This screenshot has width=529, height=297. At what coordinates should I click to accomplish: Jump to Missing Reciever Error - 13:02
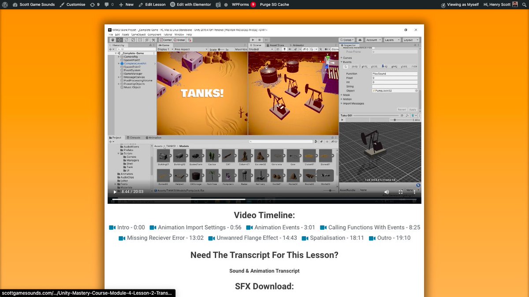tap(161, 238)
